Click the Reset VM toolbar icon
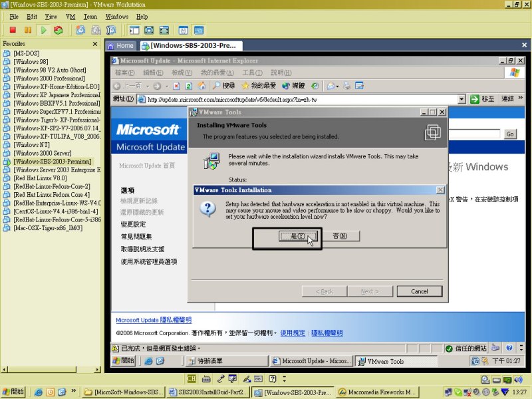The width and height of the screenshot is (532, 399). [x=59, y=30]
